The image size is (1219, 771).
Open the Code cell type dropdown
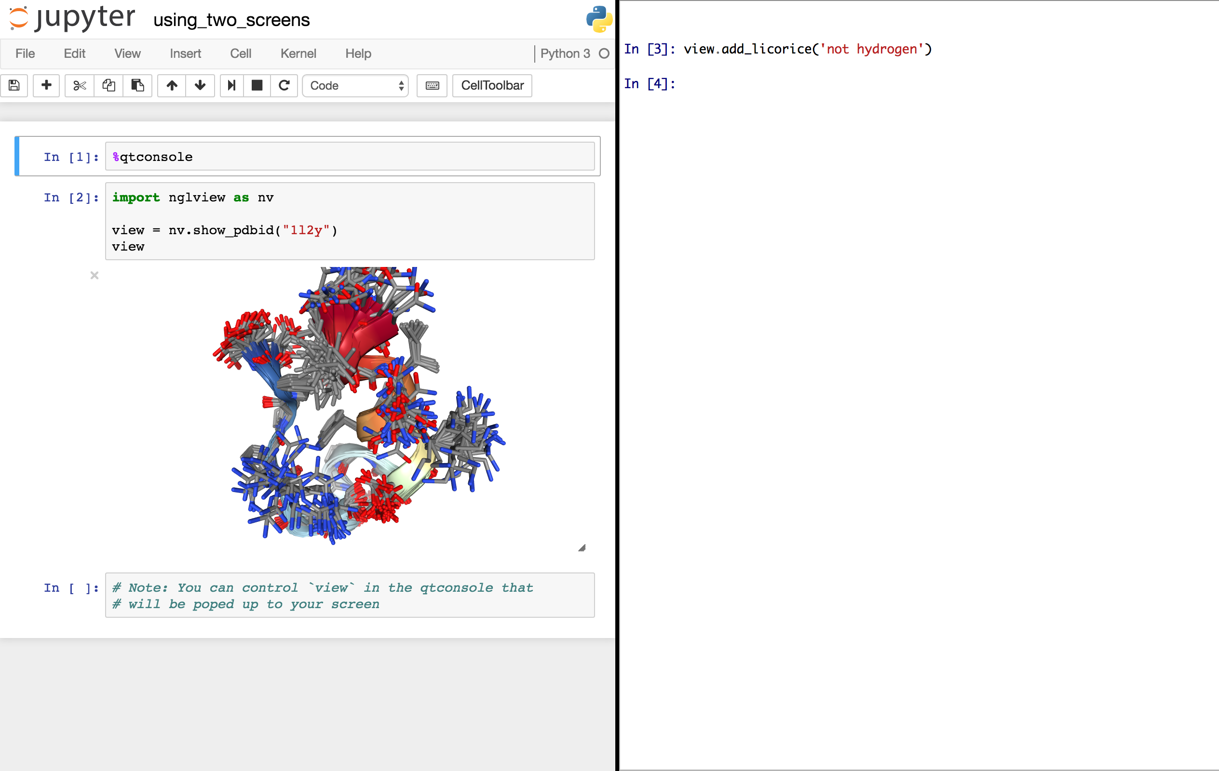(355, 85)
